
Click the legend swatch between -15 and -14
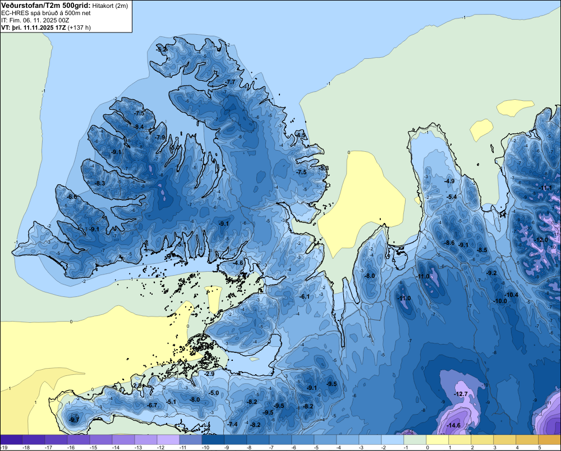pos(101,440)
